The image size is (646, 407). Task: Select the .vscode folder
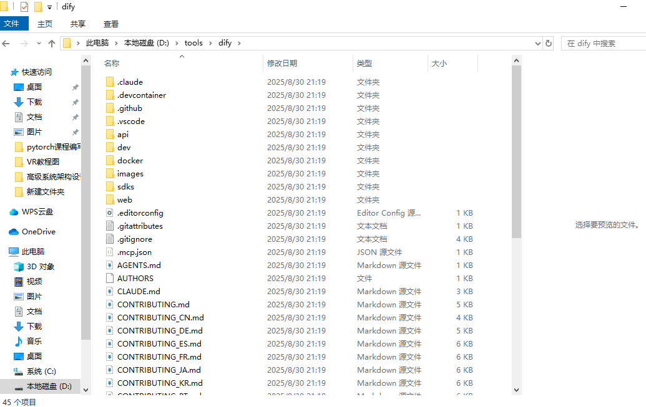click(130, 122)
